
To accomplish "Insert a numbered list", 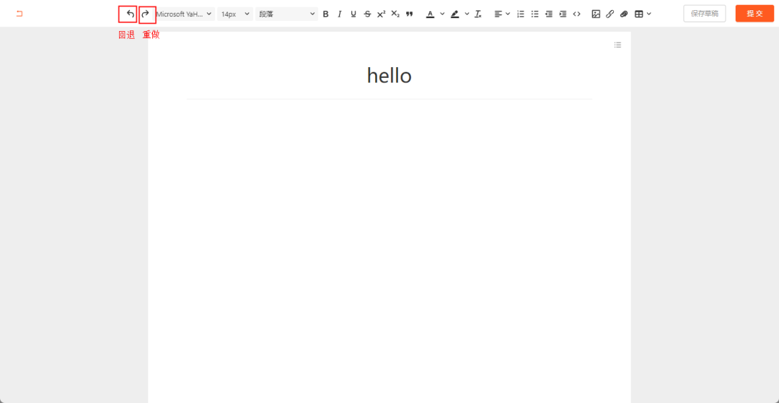I will (x=521, y=14).
